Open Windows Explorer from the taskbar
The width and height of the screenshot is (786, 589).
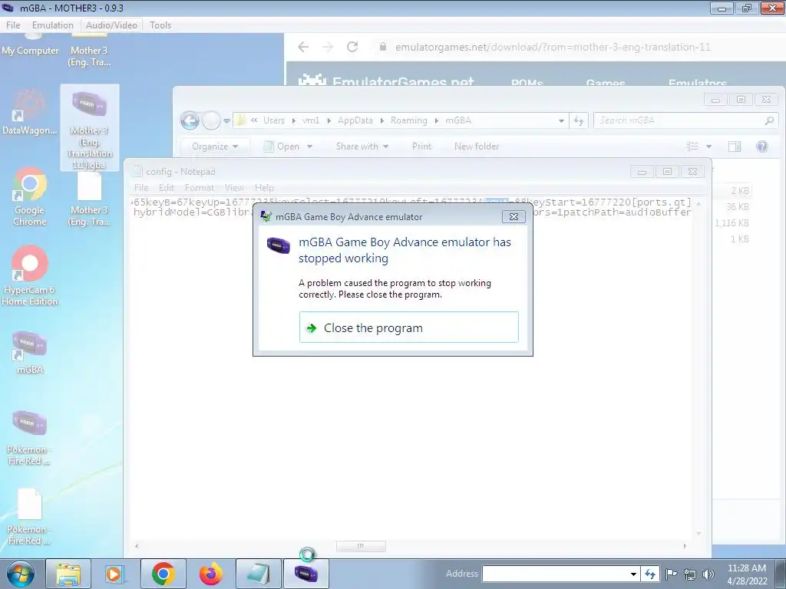(x=68, y=574)
